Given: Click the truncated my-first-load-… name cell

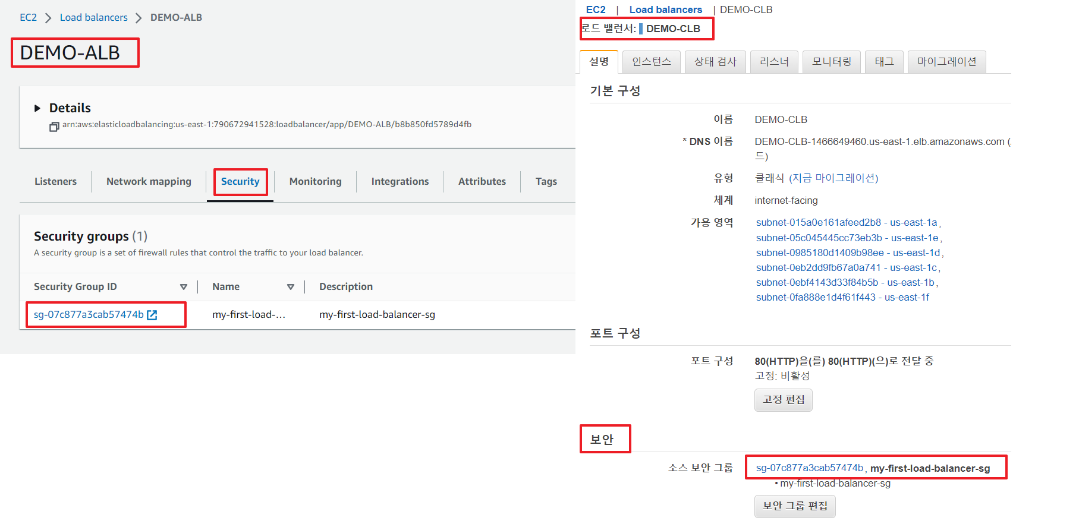Looking at the screenshot, I should pyautogui.click(x=248, y=314).
